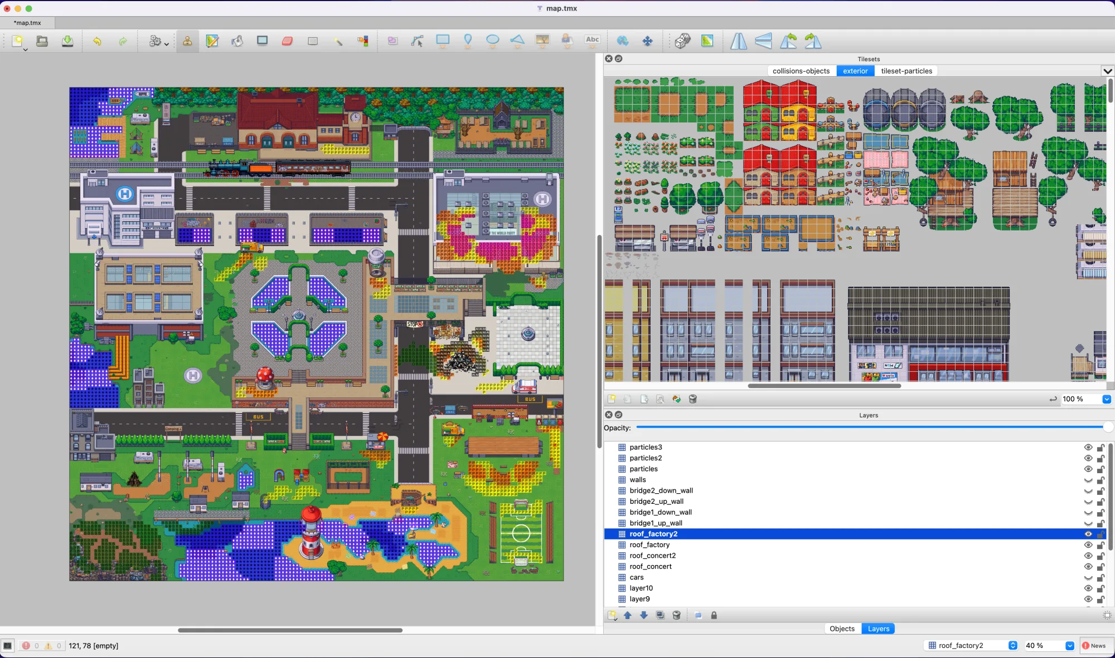Activate the Bucket Fill tool
The width and height of the screenshot is (1115, 658).
click(x=237, y=41)
